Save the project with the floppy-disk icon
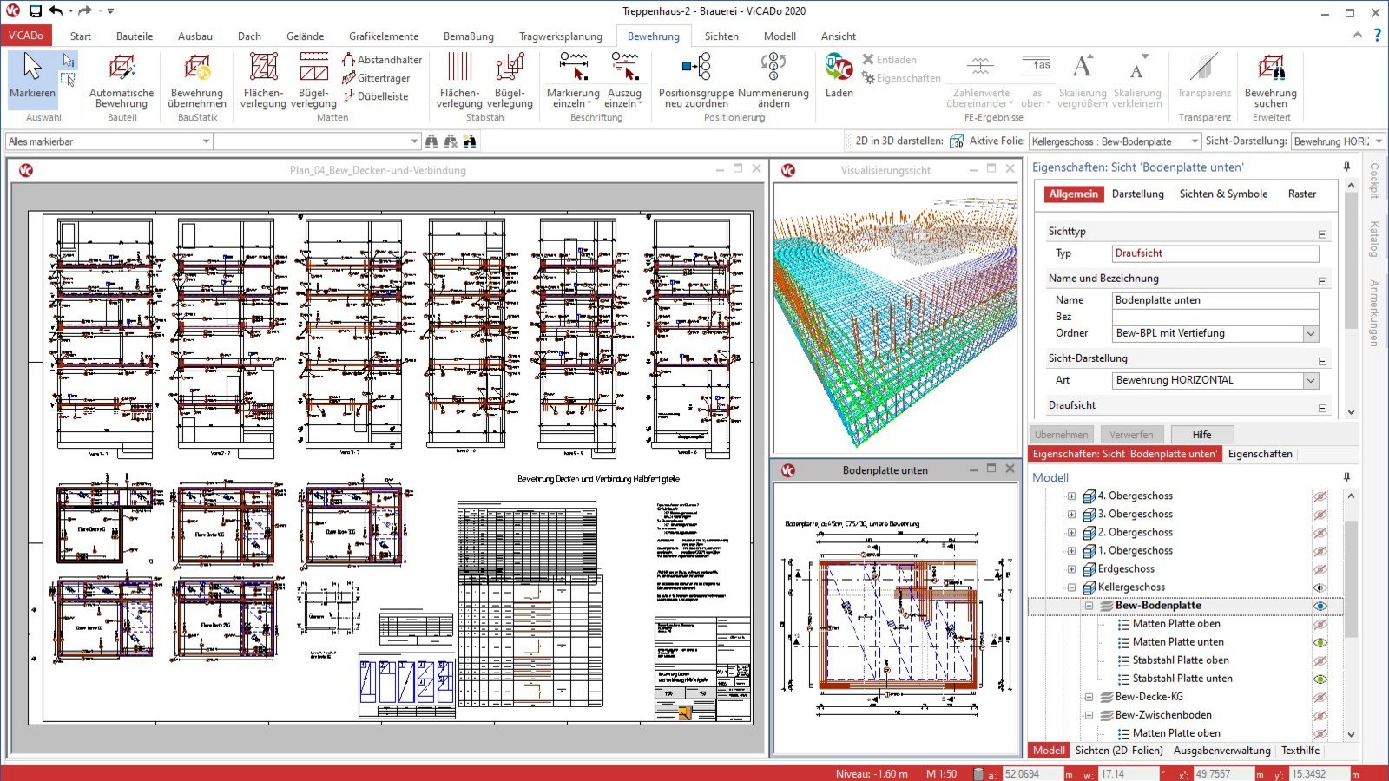The height and width of the screenshot is (781, 1389). [x=35, y=11]
